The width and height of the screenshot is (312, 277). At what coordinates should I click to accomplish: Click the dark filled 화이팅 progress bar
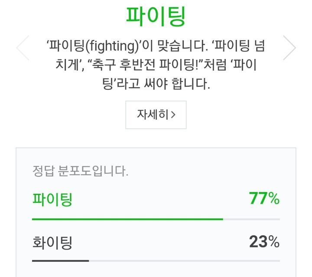(x=60, y=261)
